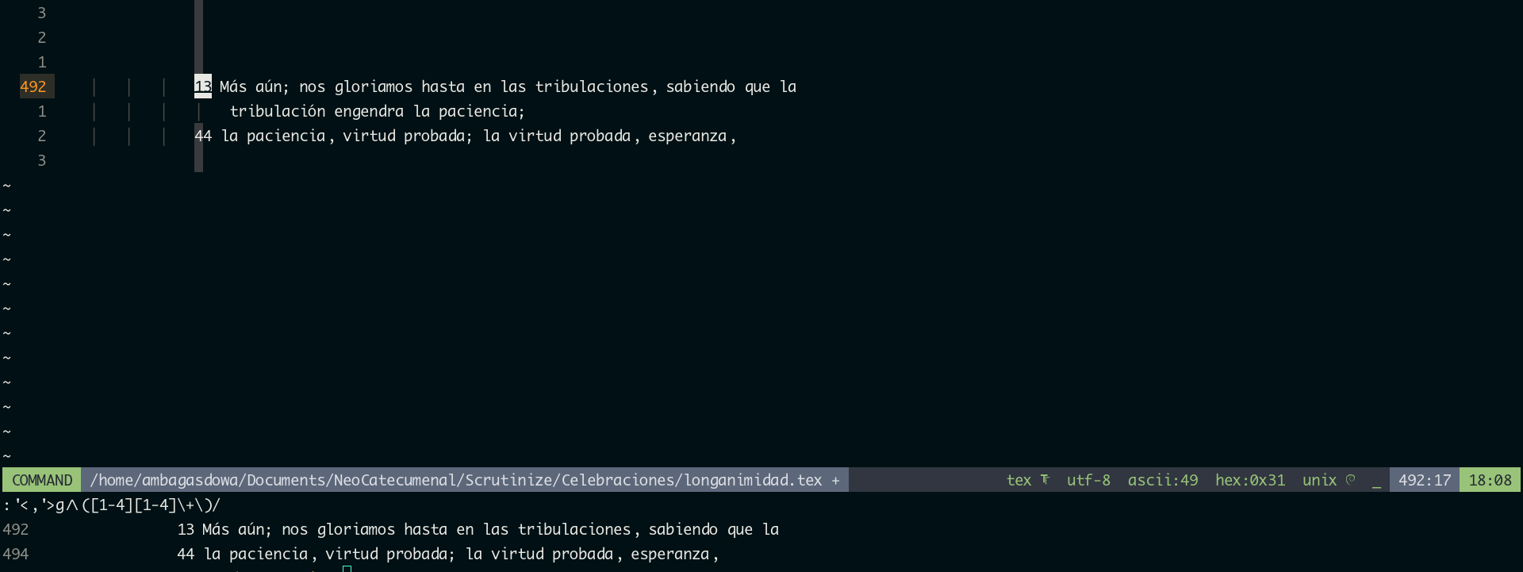1523x572 pixels.
Task: Click the 18:08 clock segment
Action: 1490,480
